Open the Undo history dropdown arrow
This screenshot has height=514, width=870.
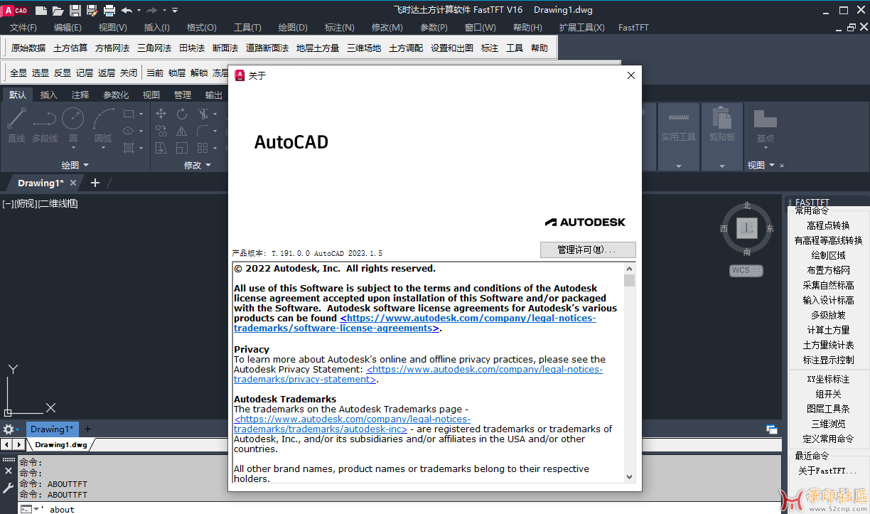point(139,10)
